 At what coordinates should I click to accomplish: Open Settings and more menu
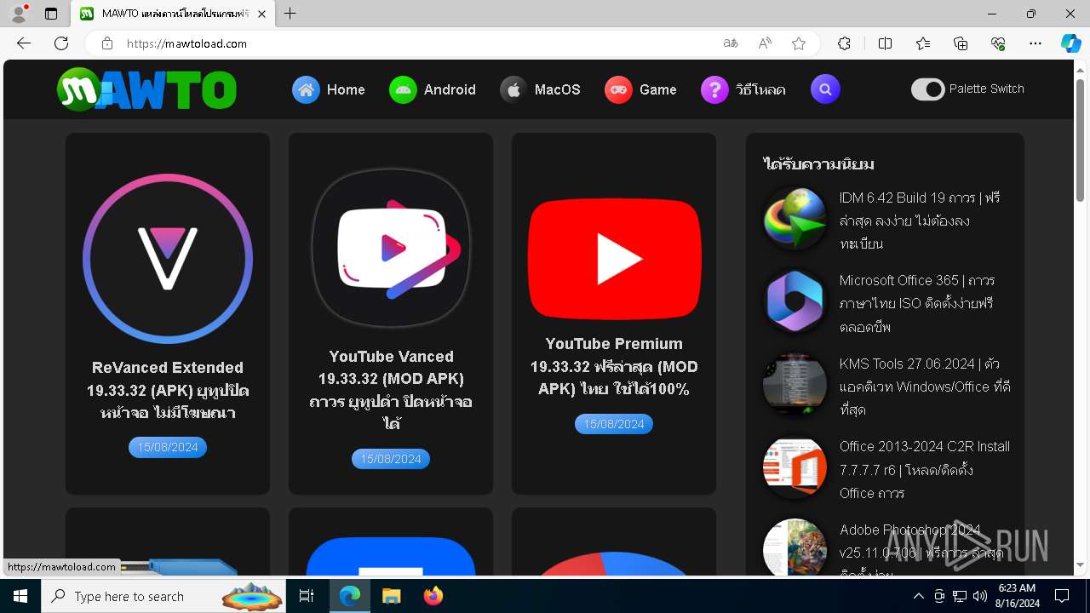click(1035, 43)
